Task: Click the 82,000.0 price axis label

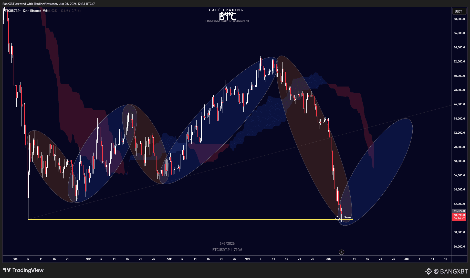Action: click(x=459, y=61)
